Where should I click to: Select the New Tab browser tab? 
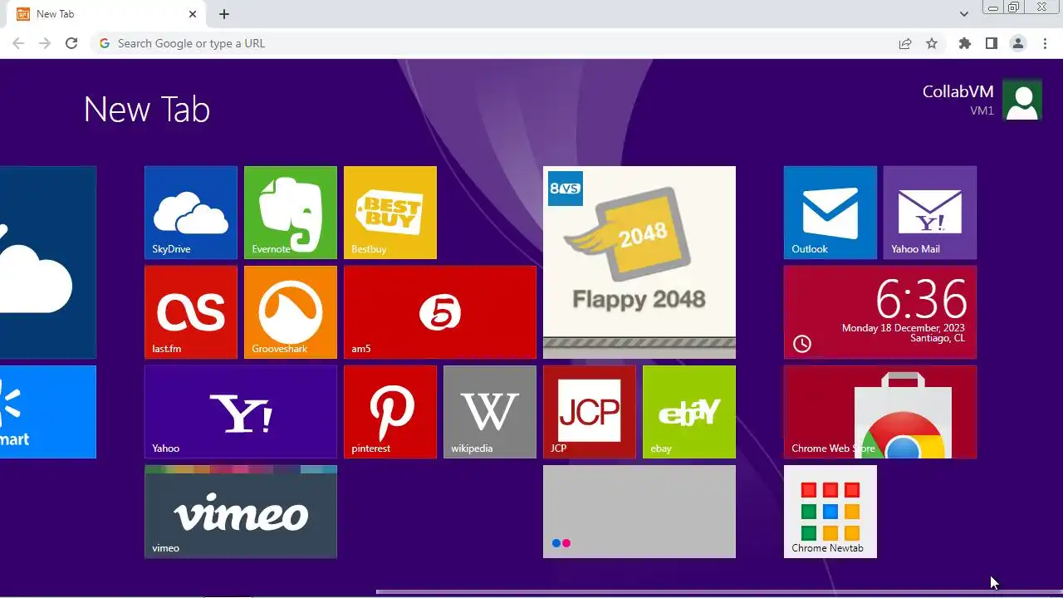[106, 14]
